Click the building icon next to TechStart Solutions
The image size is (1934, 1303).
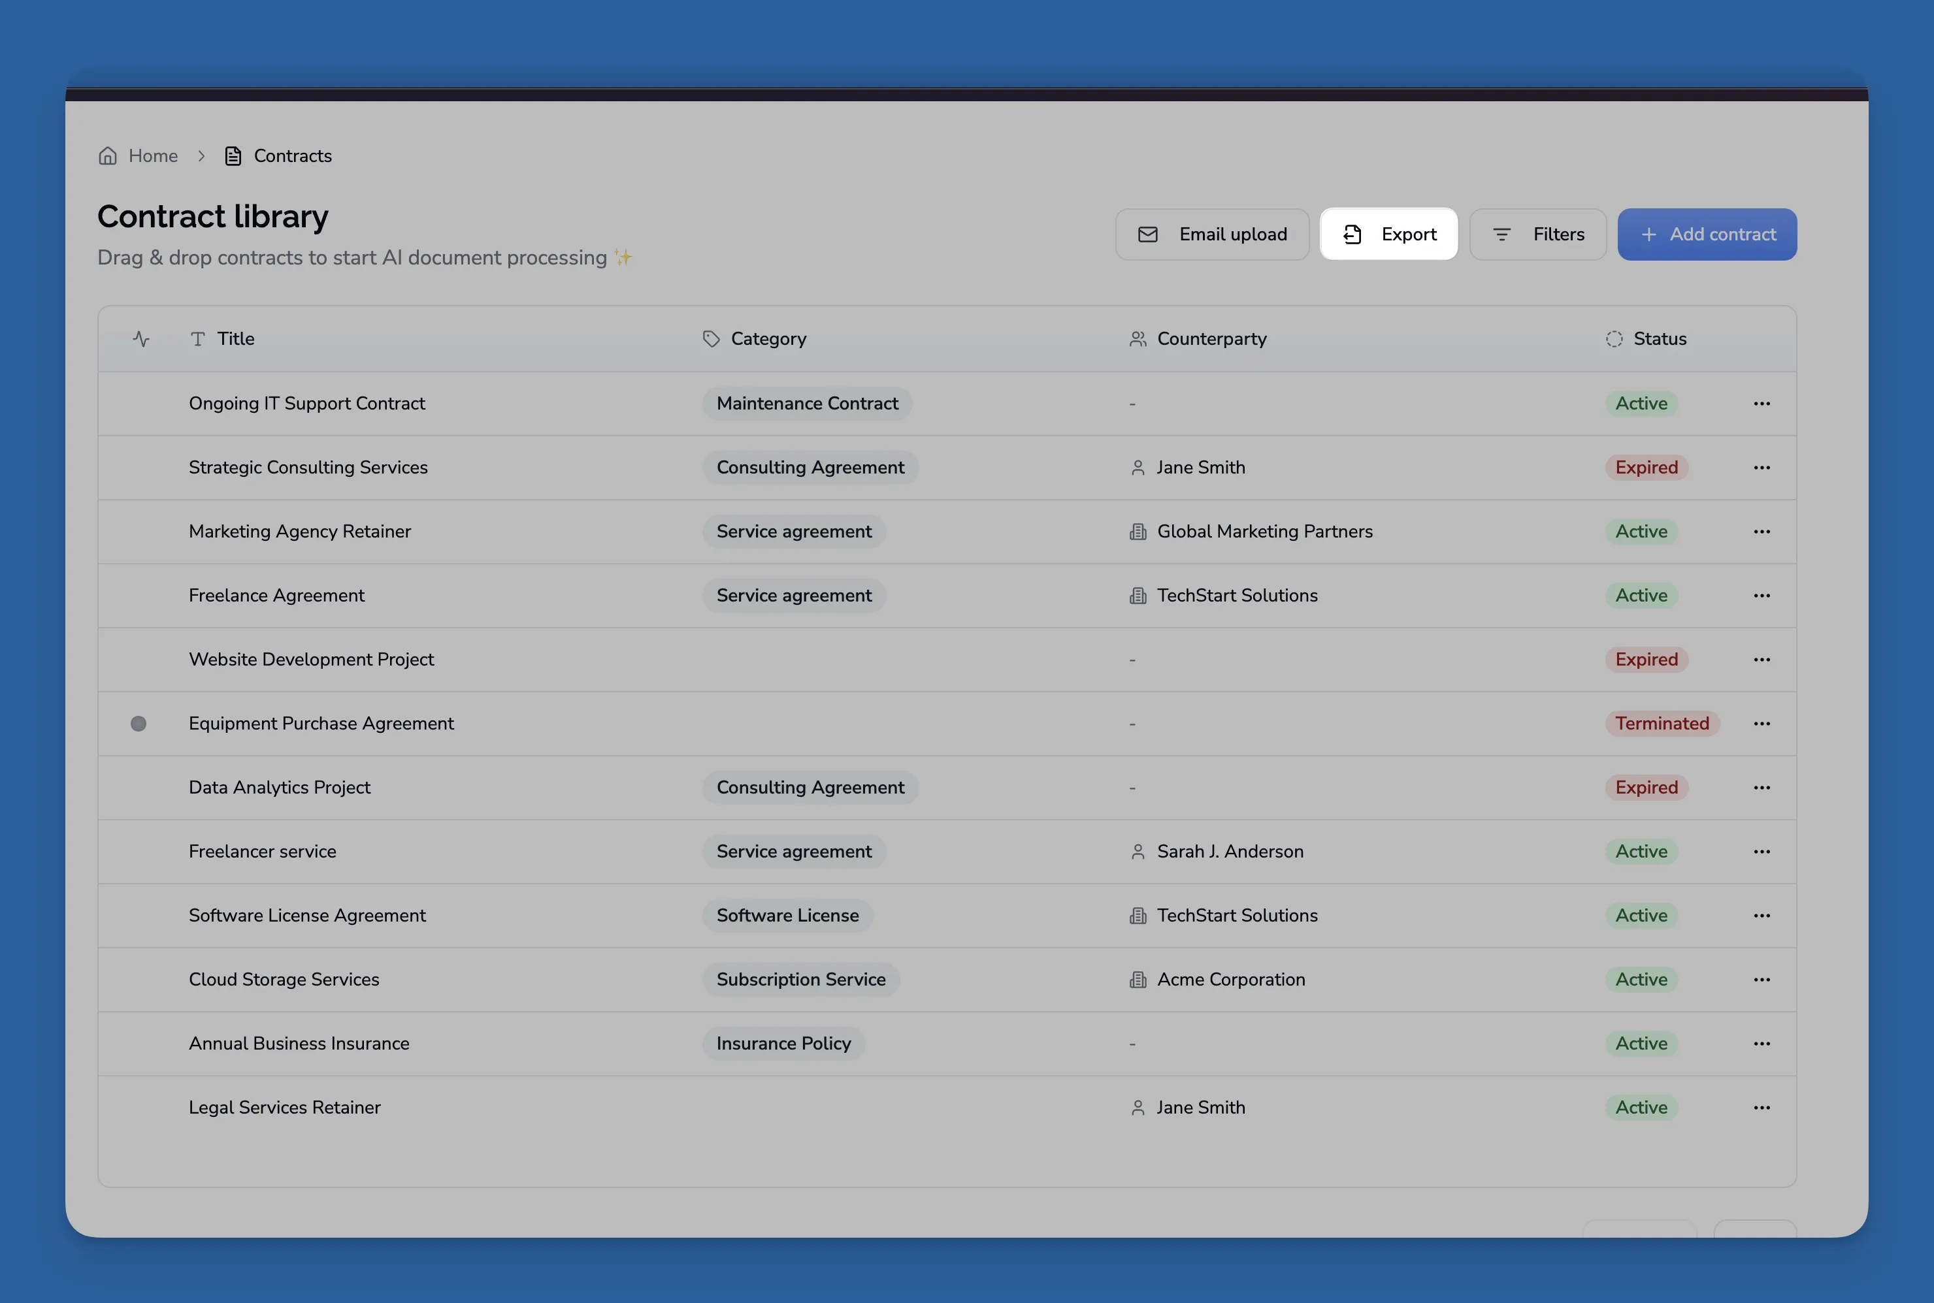[1138, 595]
